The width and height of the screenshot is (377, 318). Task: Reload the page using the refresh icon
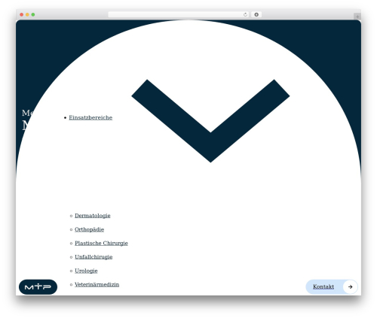tap(245, 14)
